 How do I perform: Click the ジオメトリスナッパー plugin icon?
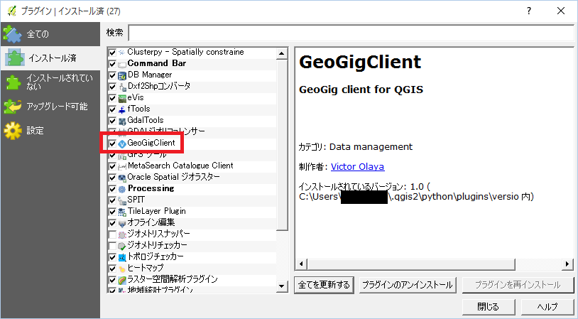(x=122, y=234)
